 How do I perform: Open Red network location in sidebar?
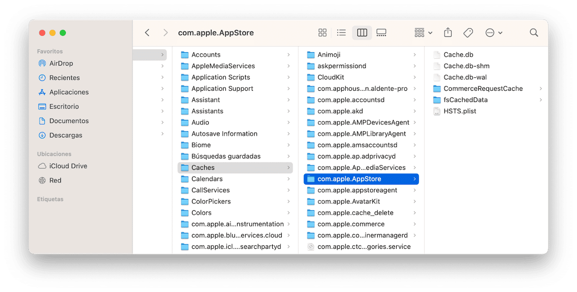click(49, 180)
